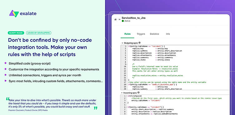Image resolution: width=235 pixels, height=115 pixels.
Task: Click the purple bullet beside Simplified code
Action: (6, 63)
